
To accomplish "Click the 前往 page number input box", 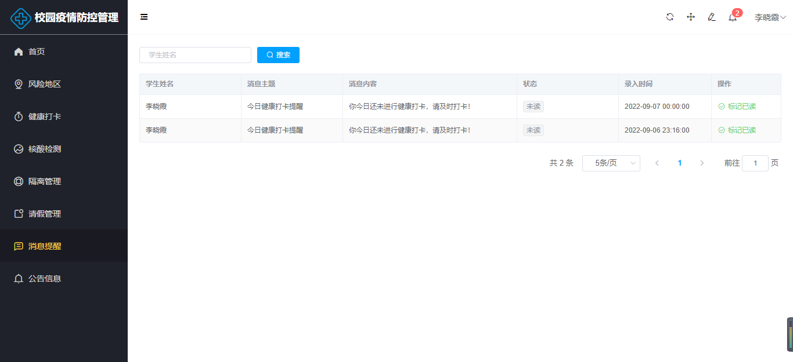I will point(755,163).
